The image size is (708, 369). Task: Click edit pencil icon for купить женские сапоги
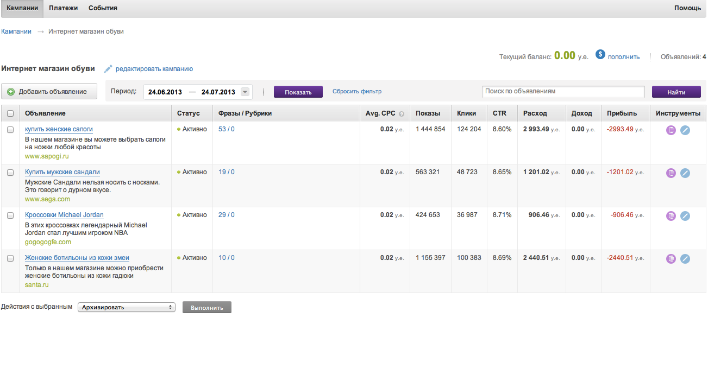point(685,130)
